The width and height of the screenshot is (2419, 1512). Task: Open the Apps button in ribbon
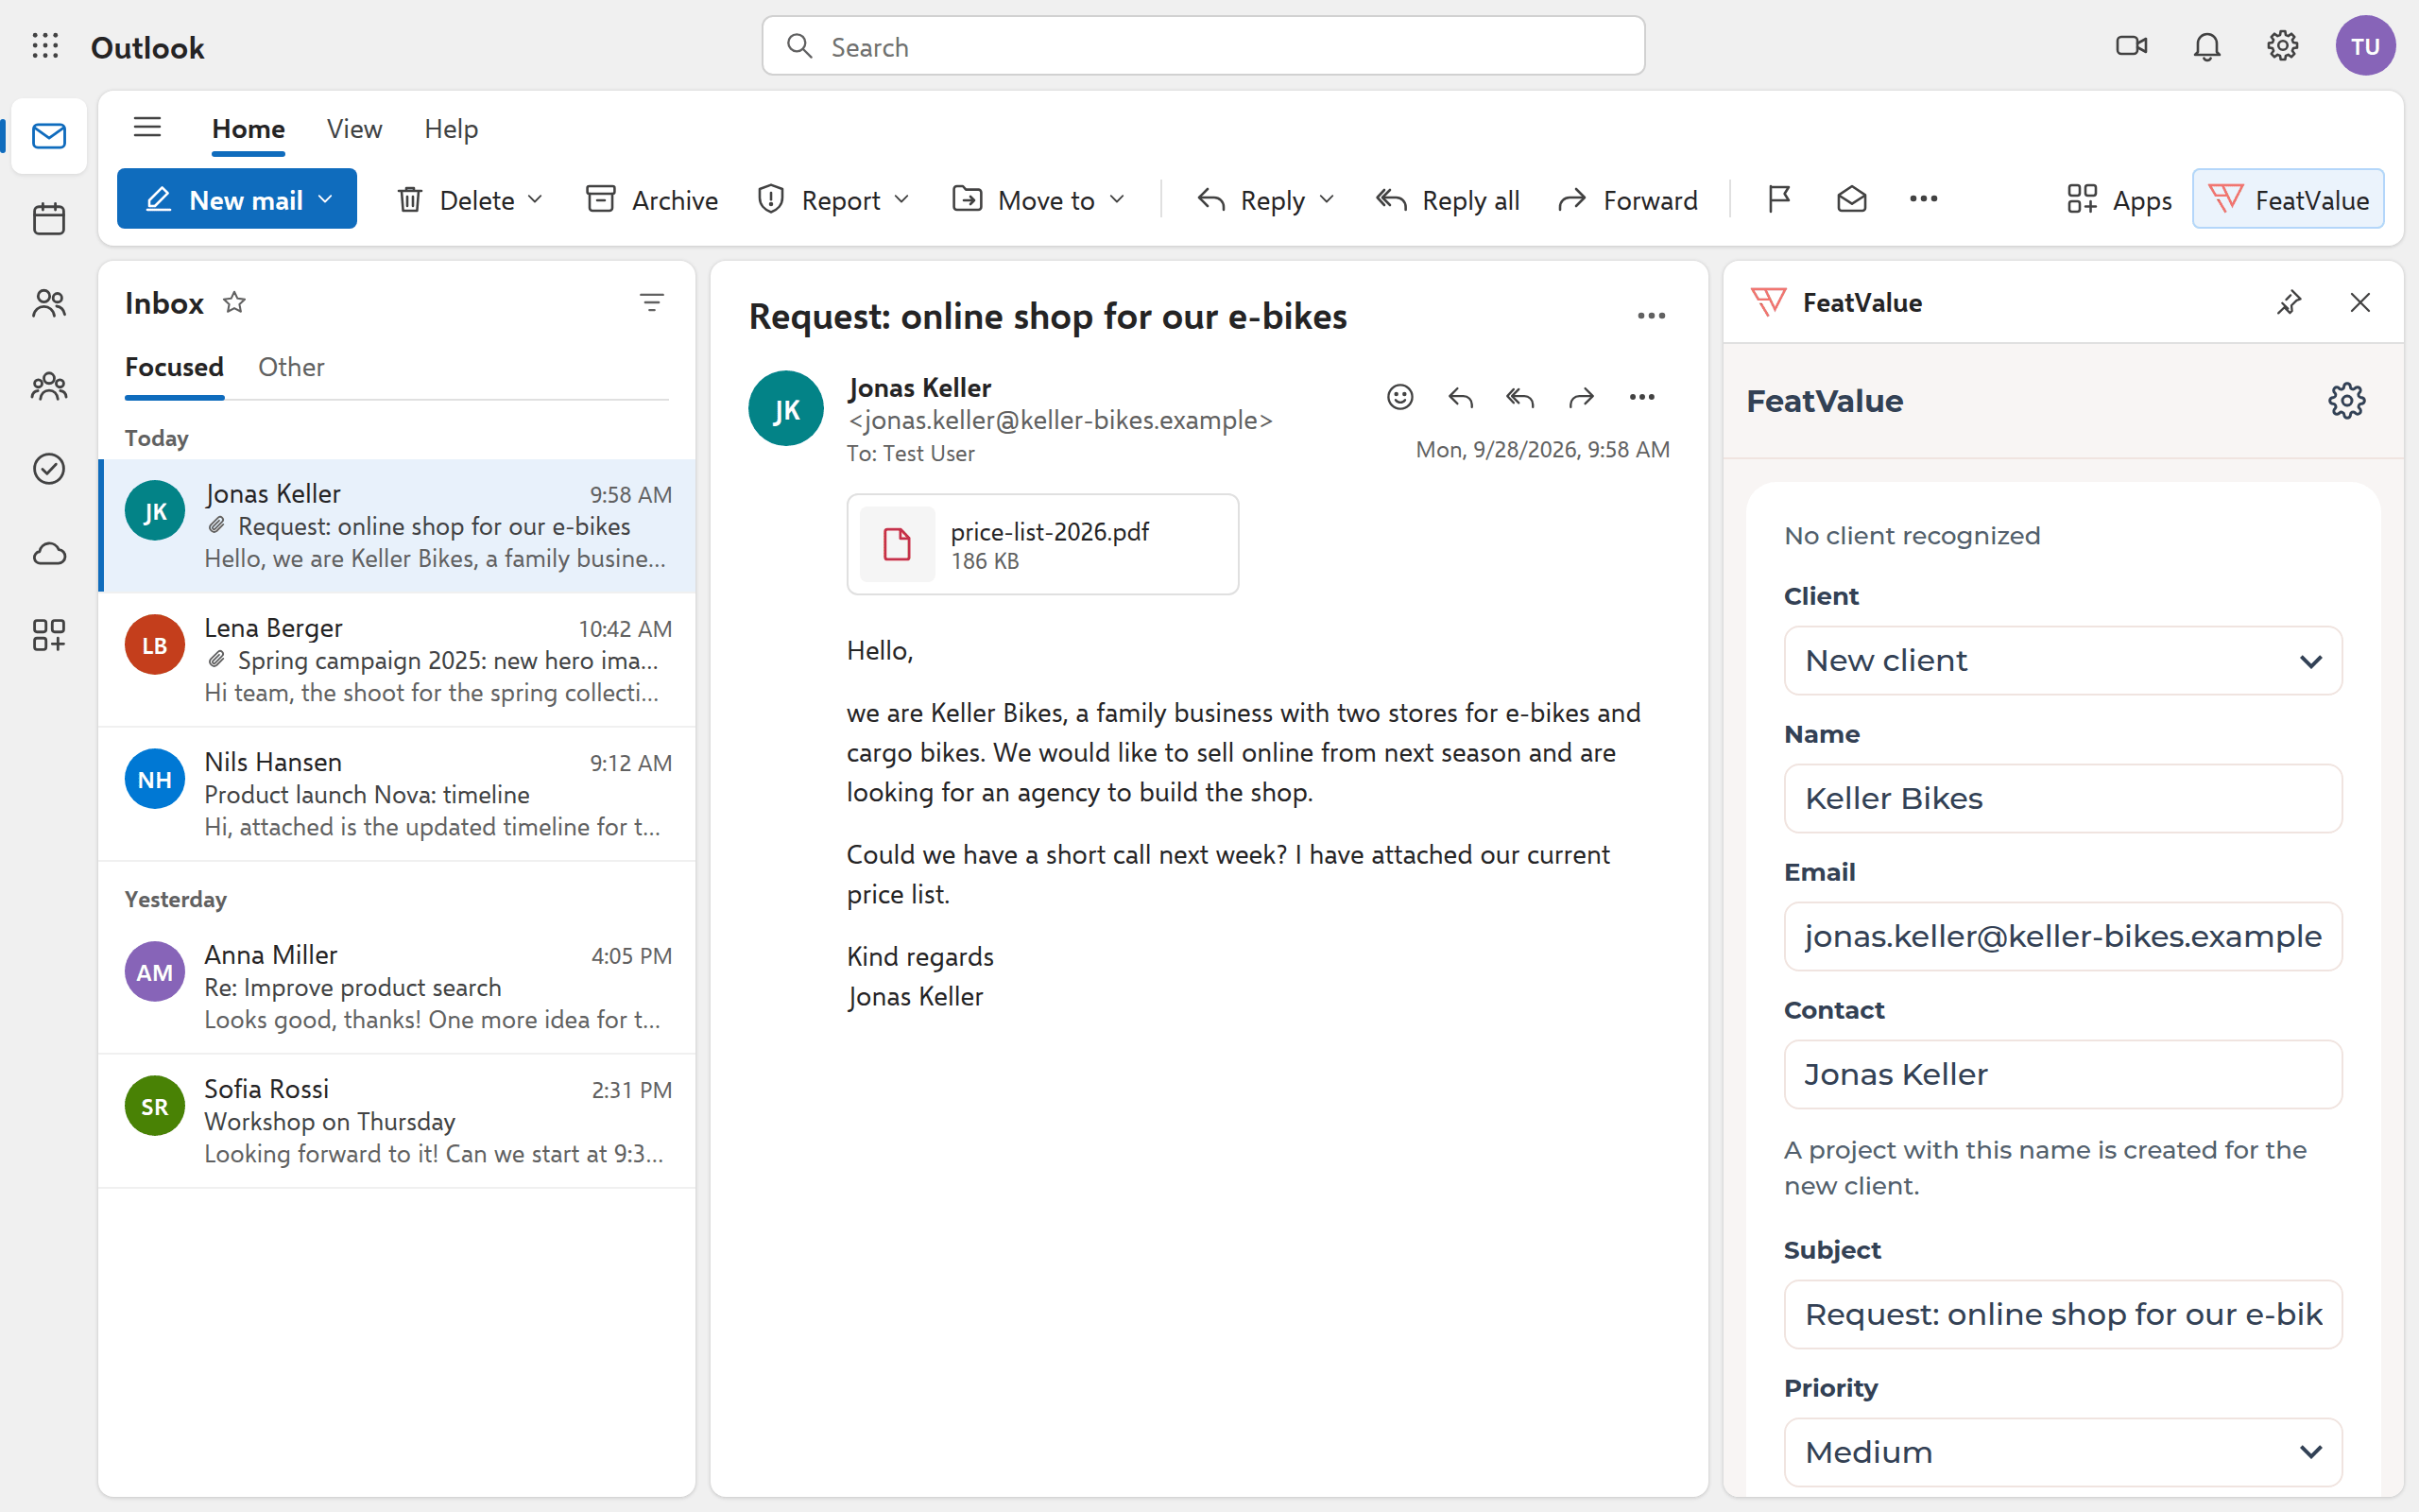(2119, 199)
